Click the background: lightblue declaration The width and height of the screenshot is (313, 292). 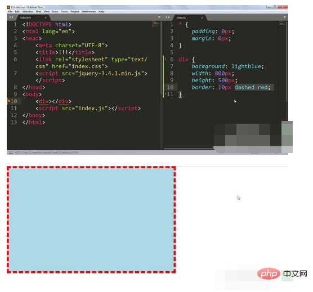pyautogui.click(x=227, y=66)
